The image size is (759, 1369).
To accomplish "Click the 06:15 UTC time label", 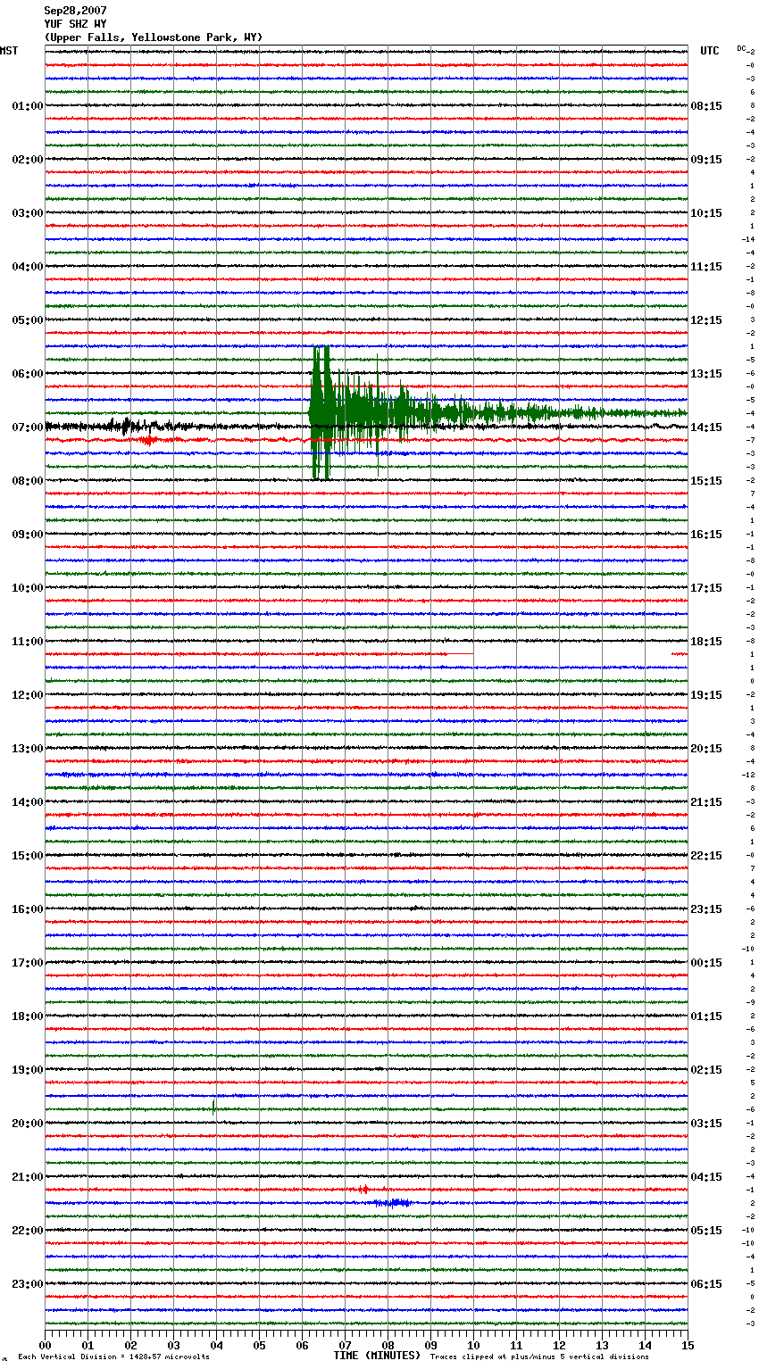I will point(706,1284).
